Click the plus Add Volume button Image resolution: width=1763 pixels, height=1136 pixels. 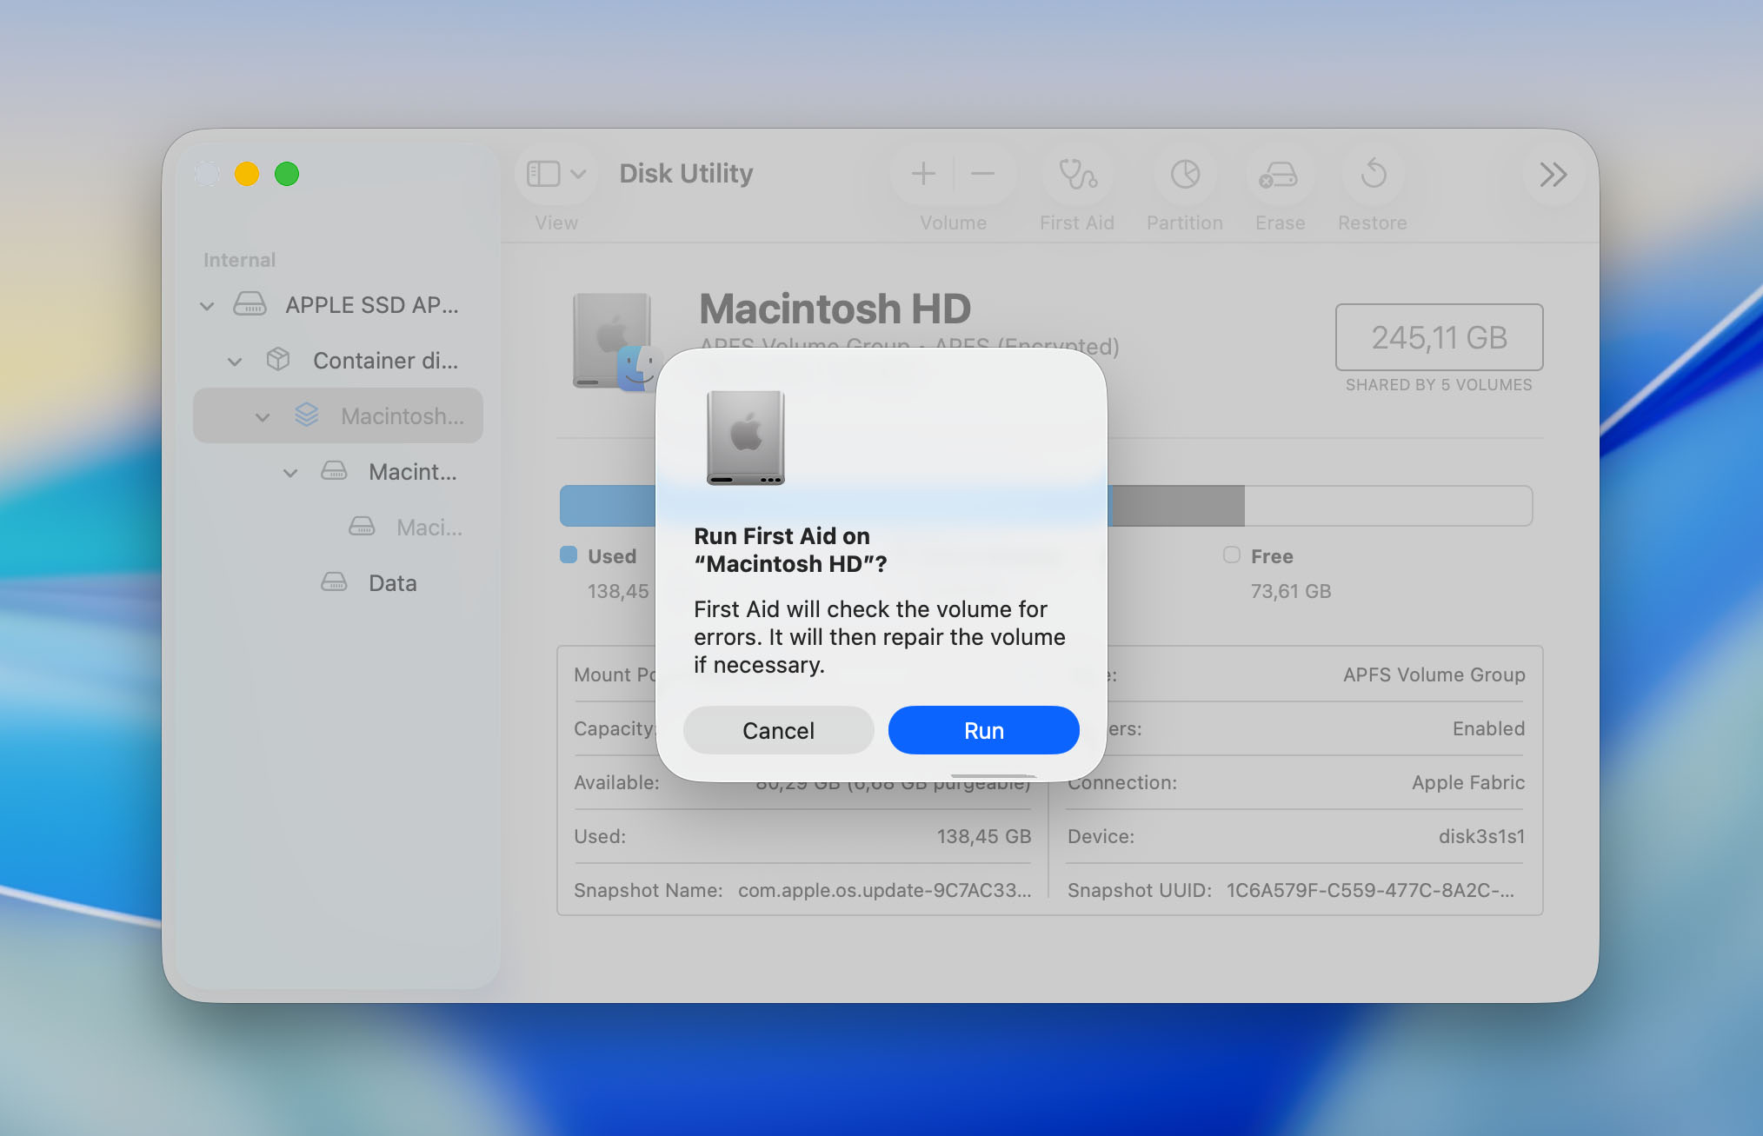pos(923,174)
